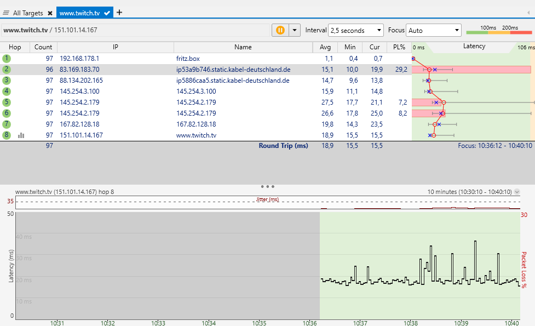Select hop 3 green circle icon
This screenshot has height=326, width=535.
[7, 80]
